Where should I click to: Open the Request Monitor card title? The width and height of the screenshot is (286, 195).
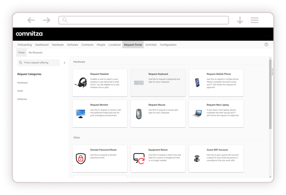pyautogui.click(x=99, y=105)
